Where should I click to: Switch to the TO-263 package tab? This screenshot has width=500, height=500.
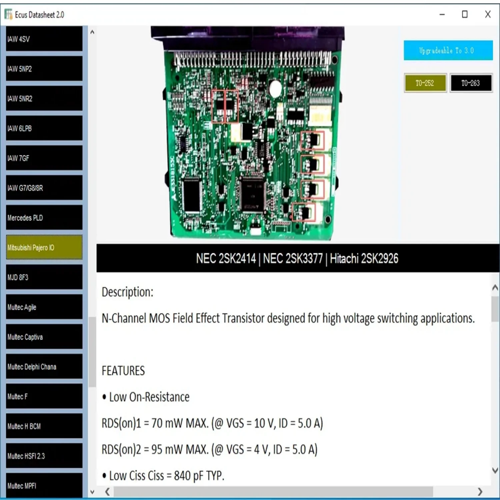(471, 83)
